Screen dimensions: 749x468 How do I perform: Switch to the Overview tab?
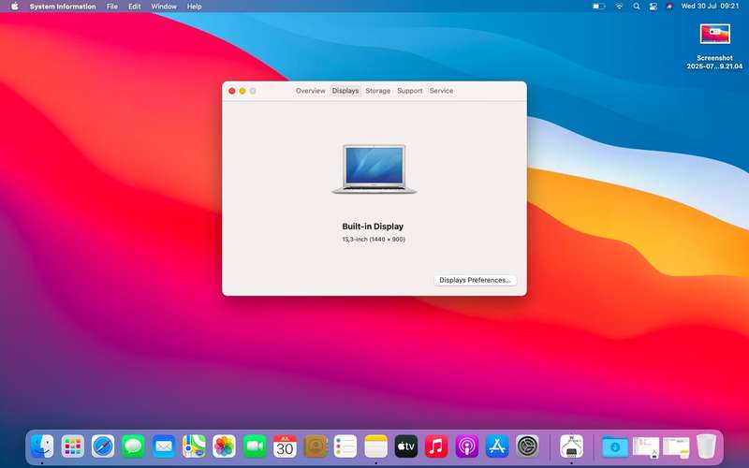[x=311, y=91]
